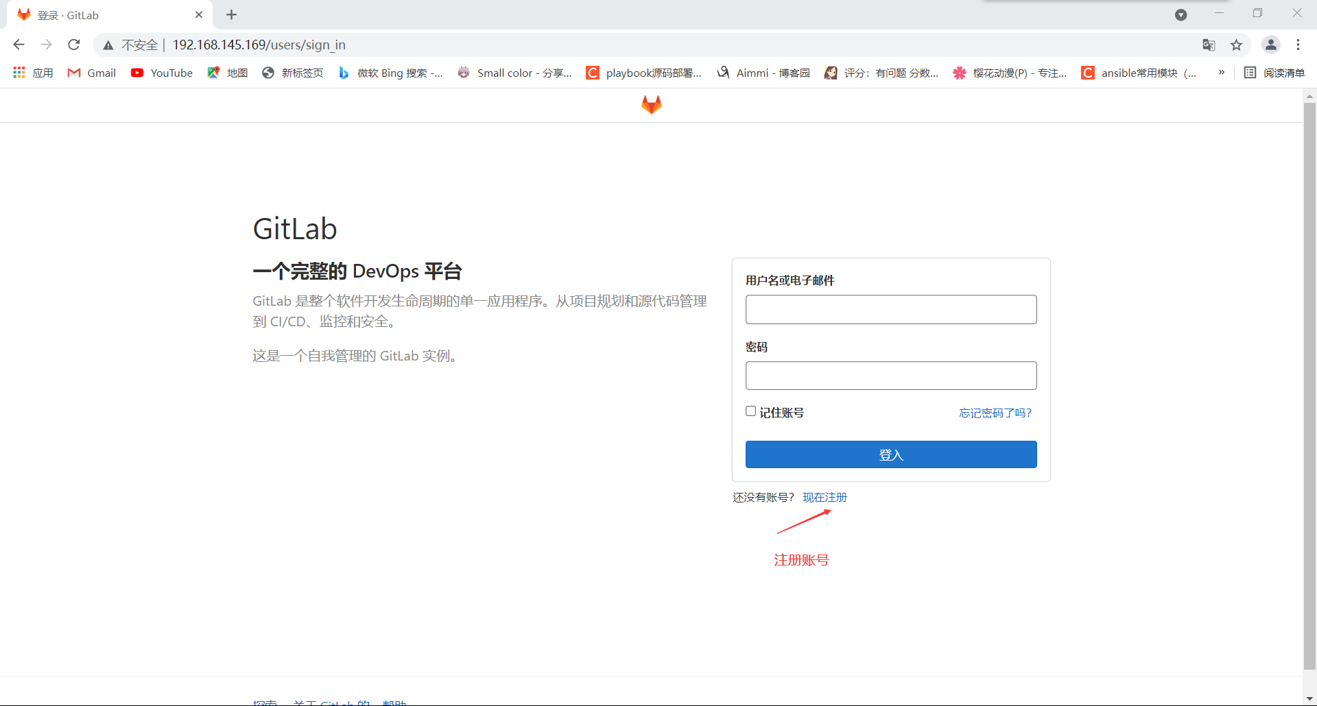Focus the 用户名或电子邮件 input field
1317x706 pixels.
pyautogui.click(x=891, y=309)
